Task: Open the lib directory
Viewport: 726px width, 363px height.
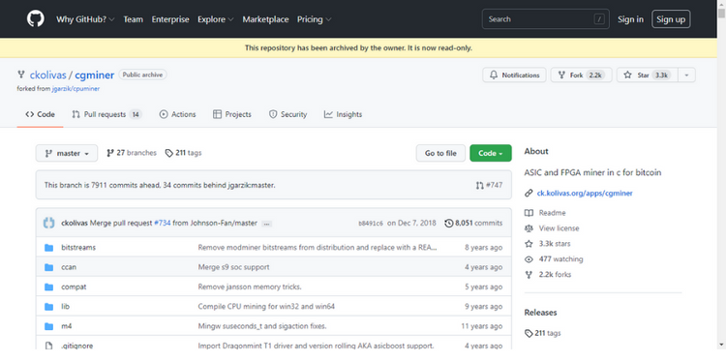Action: coord(65,307)
